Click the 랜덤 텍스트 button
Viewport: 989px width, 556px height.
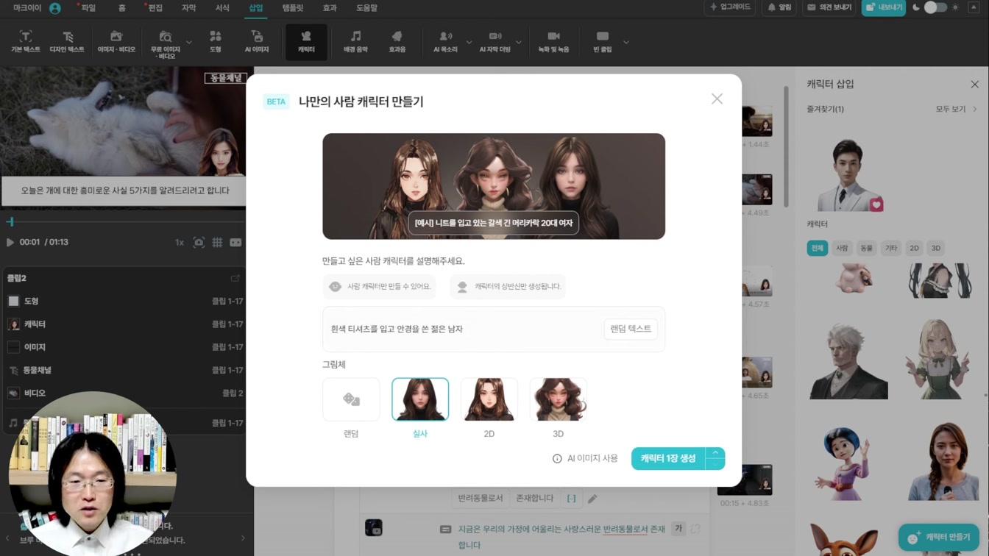pyautogui.click(x=631, y=329)
